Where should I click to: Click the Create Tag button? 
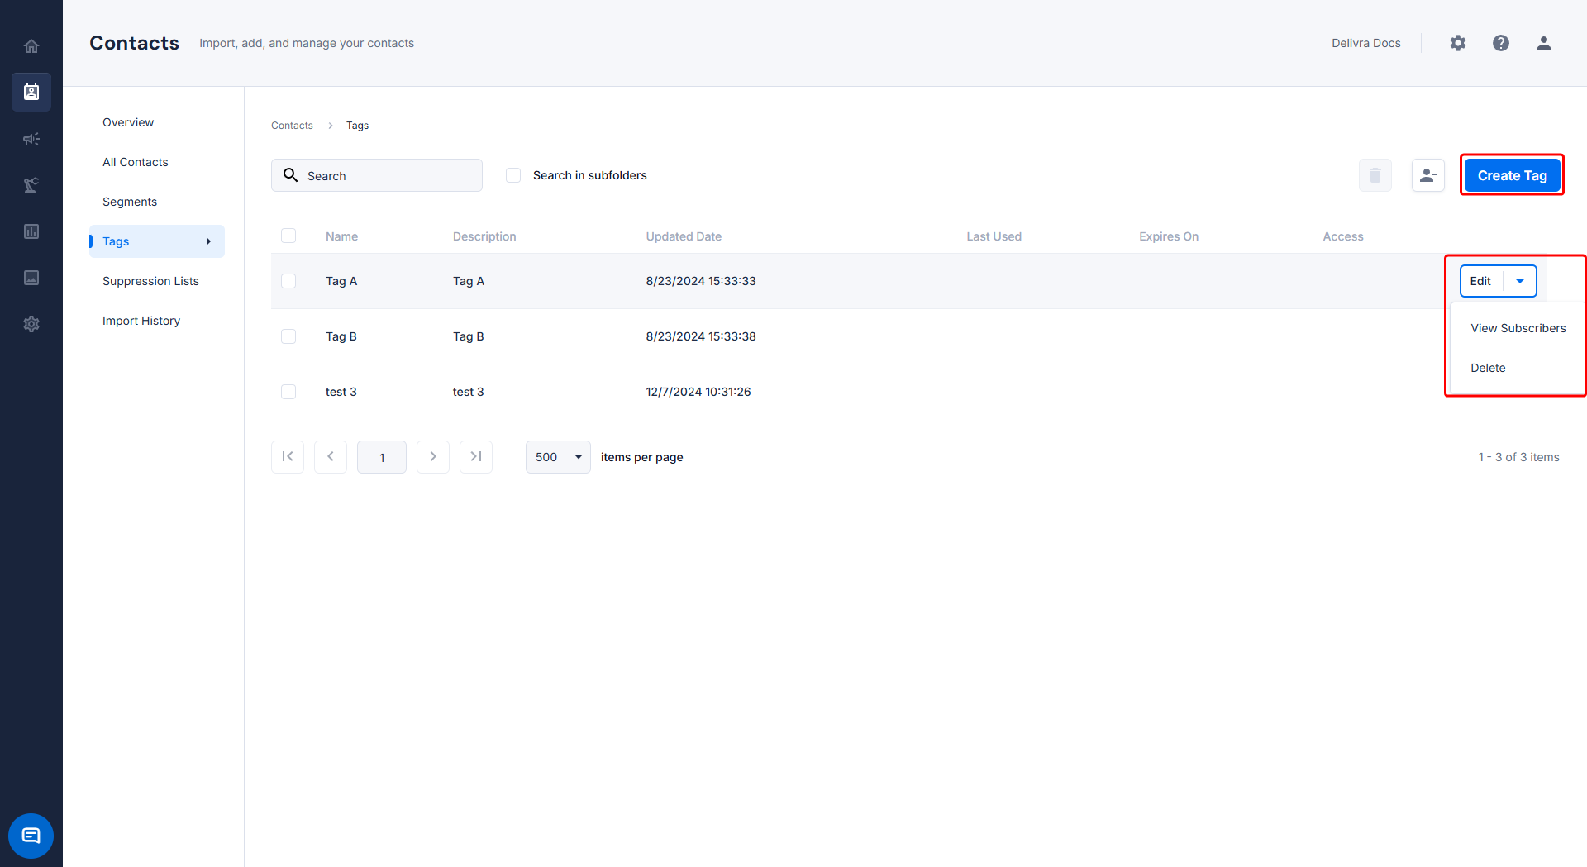pos(1512,175)
